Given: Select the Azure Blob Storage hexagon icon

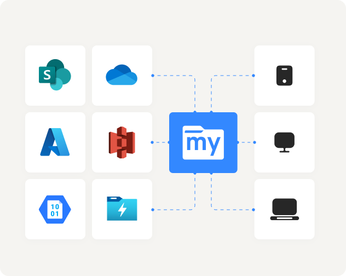Looking at the screenshot, I should tap(55, 209).
